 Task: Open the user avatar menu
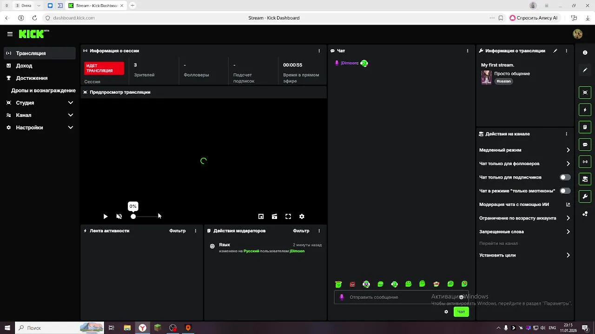[578, 34]
